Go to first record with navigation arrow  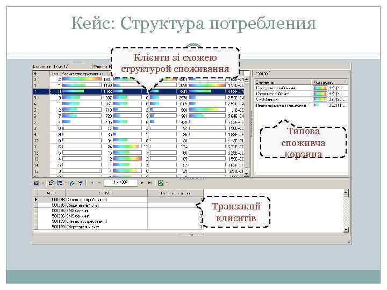(91, 183)
